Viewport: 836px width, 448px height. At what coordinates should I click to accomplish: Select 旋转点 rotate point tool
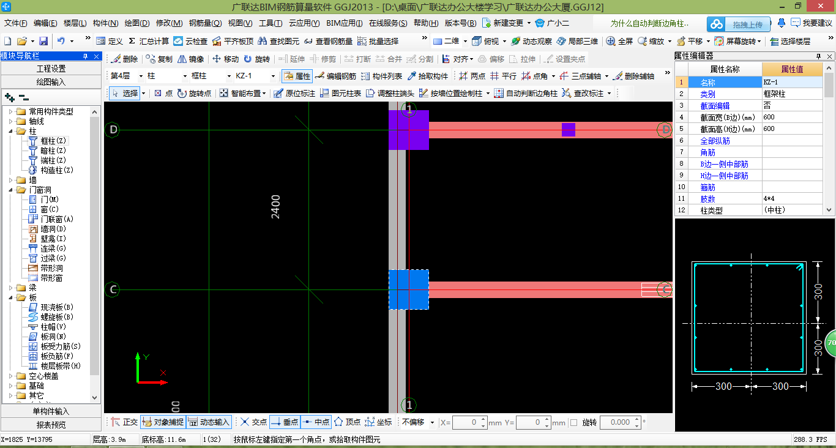pos(194,93)
